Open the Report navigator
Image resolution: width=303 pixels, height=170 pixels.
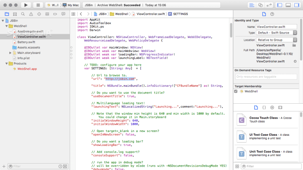pyautogui.click(x=63, y=14)
